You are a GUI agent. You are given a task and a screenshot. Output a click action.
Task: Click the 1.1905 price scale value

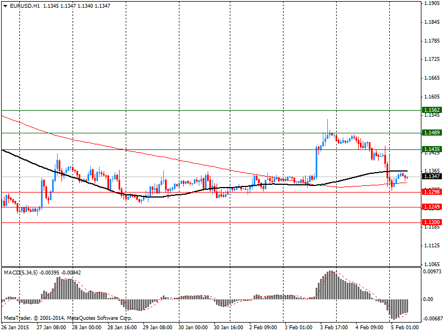[432, 3]
